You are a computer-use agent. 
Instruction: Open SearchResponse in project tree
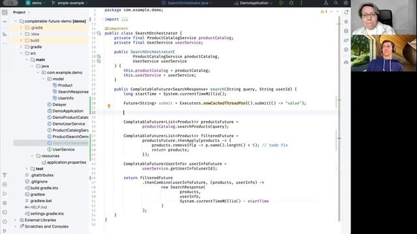70,92
